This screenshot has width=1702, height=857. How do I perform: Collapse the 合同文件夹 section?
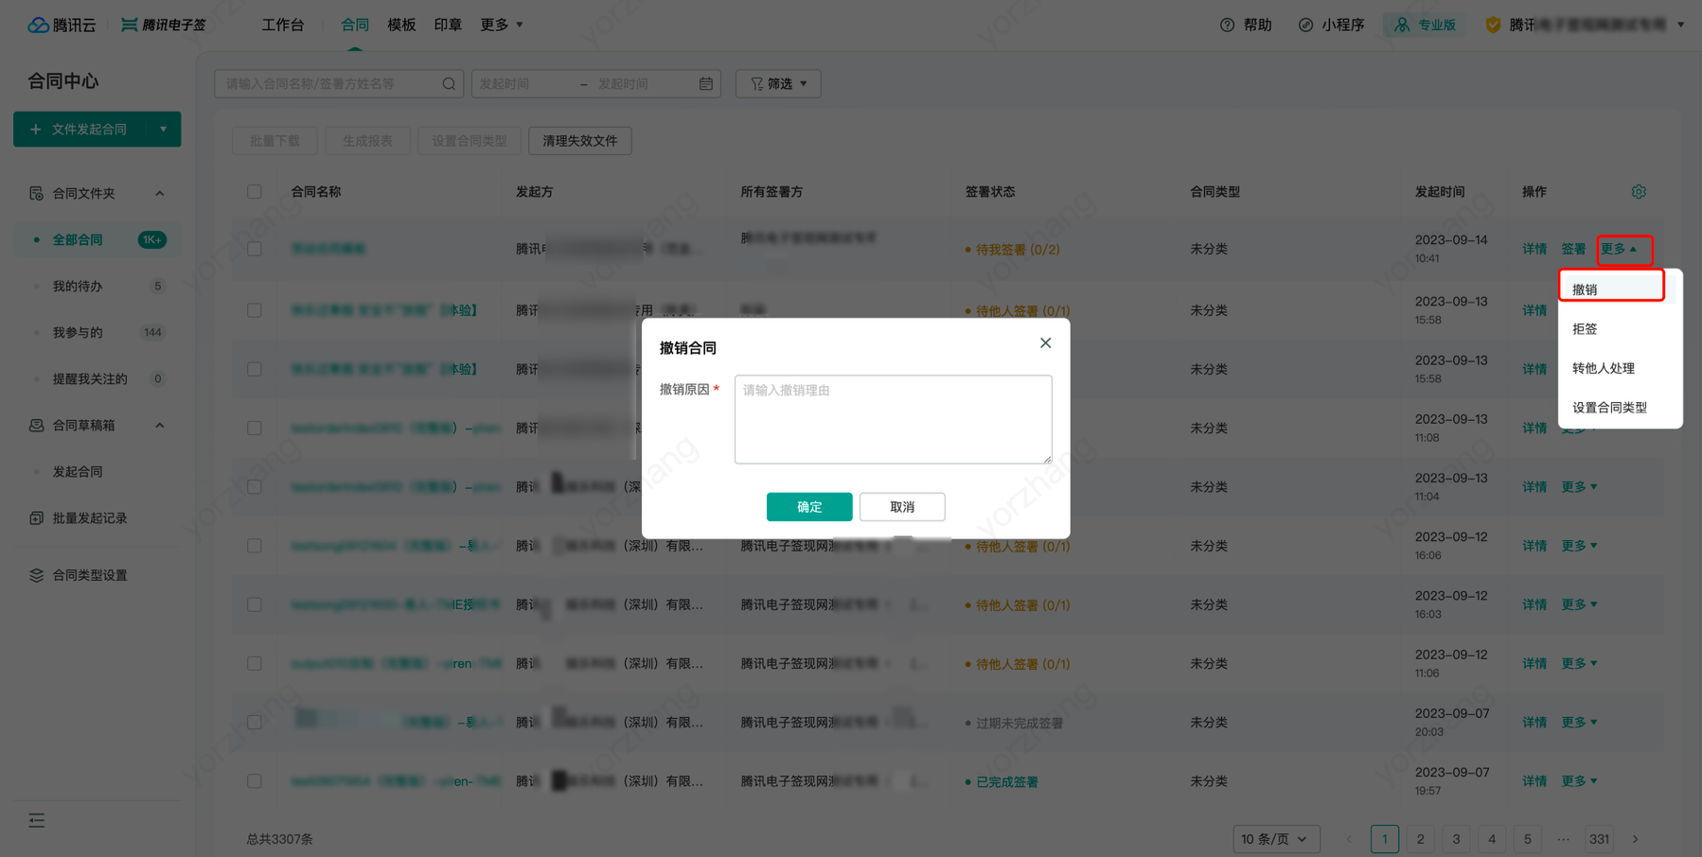tap(159, 194)
